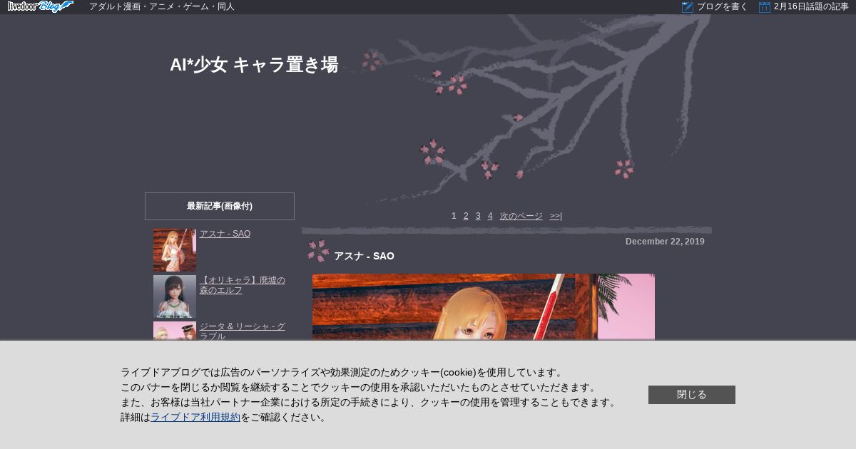Click the calendar icon for trending articles
Viewport: 856px width, 449px height.
coord(765,7)
